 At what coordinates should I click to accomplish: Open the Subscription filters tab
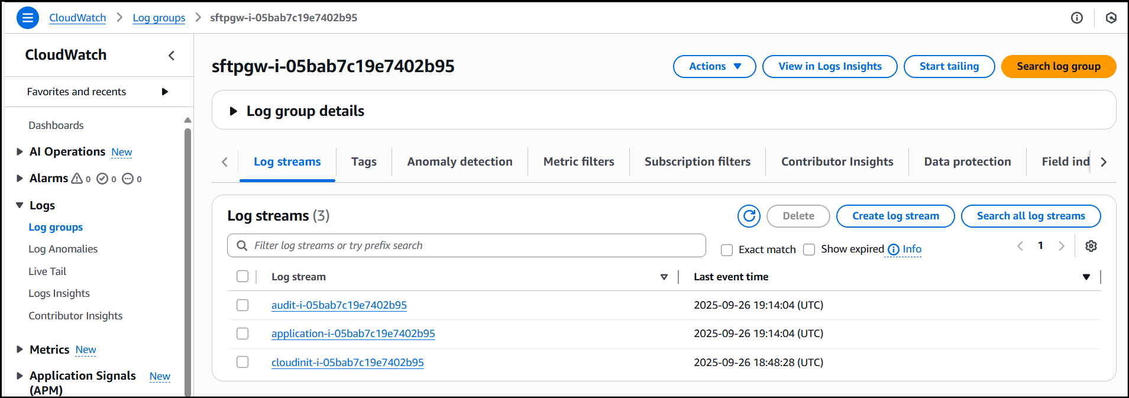tap(697, 162)
